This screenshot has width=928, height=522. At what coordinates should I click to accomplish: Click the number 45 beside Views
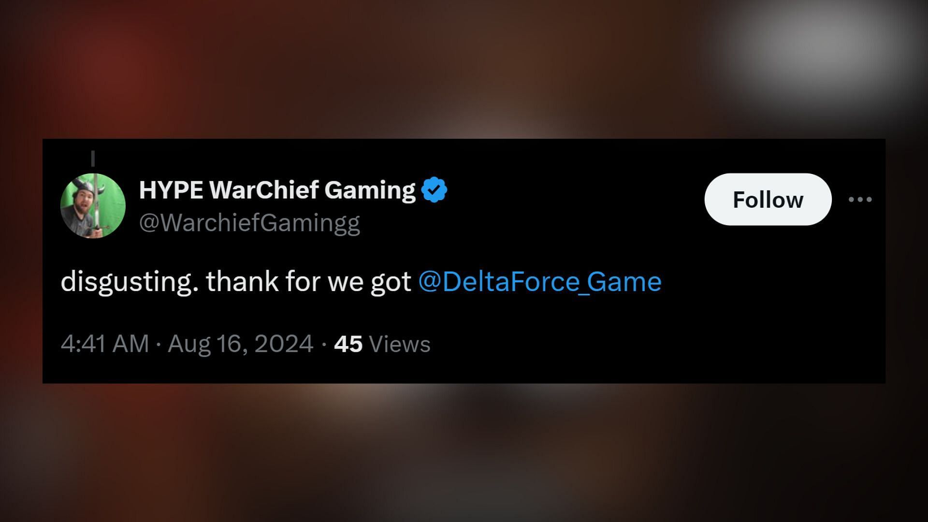pos(348,344)
